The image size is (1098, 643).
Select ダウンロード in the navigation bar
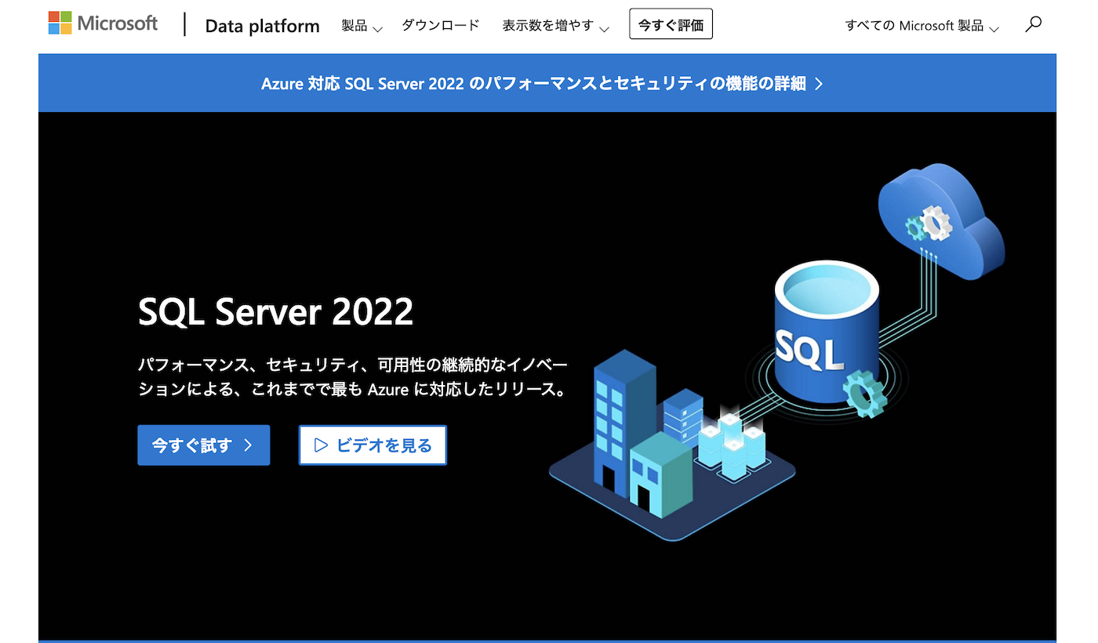point(441,24)
